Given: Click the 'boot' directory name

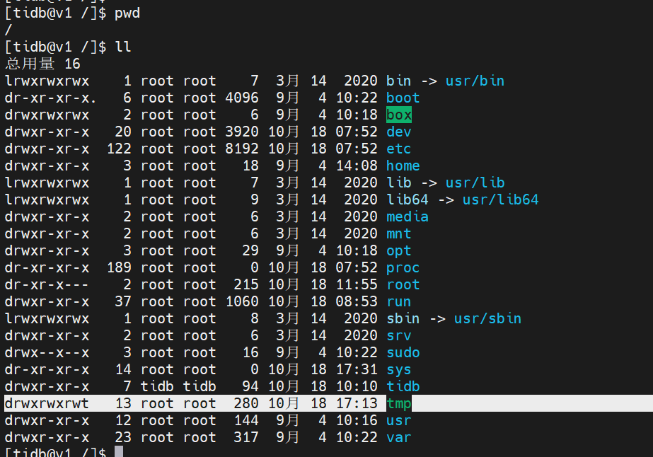Looking at the screenshot, I should tap(403, 98).
